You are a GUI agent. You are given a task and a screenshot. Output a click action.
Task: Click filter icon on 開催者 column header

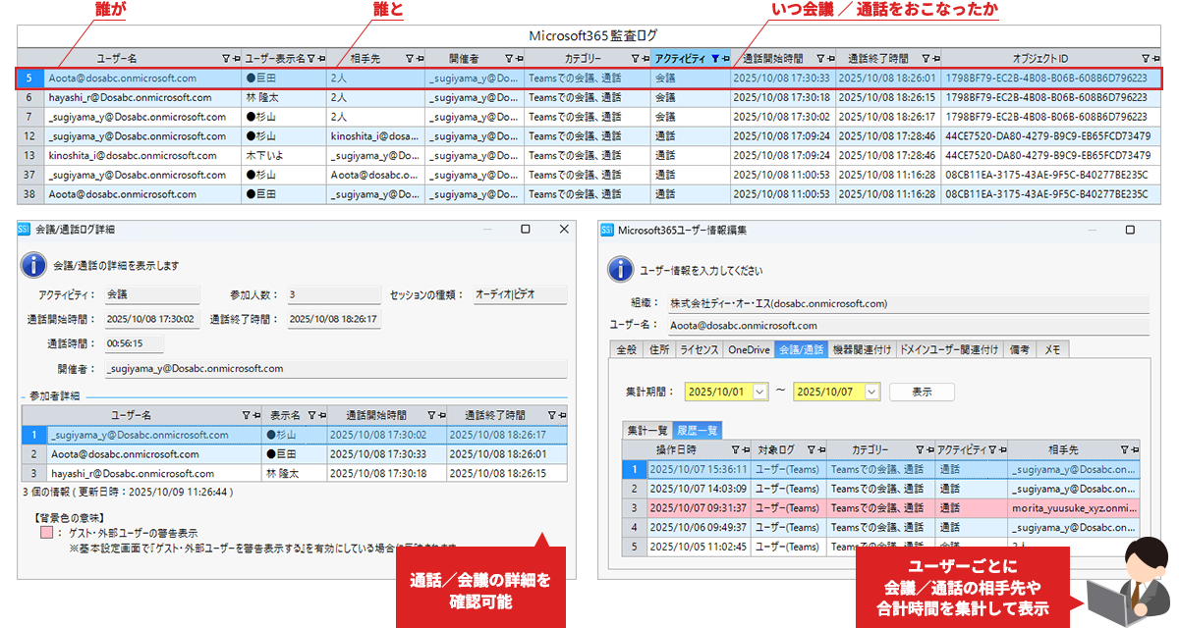click(x=508, y=59)
